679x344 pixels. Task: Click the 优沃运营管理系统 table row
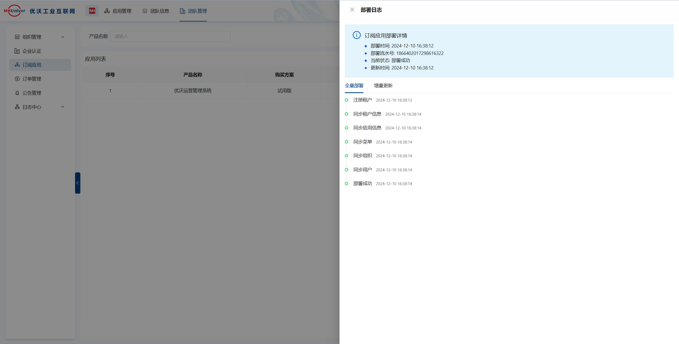coord(193,91)
